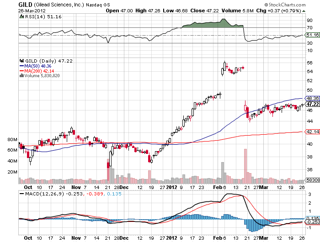320x242 pixels.
Task: Click the Volume bars legend icon
Action: [x=21, y=76]
